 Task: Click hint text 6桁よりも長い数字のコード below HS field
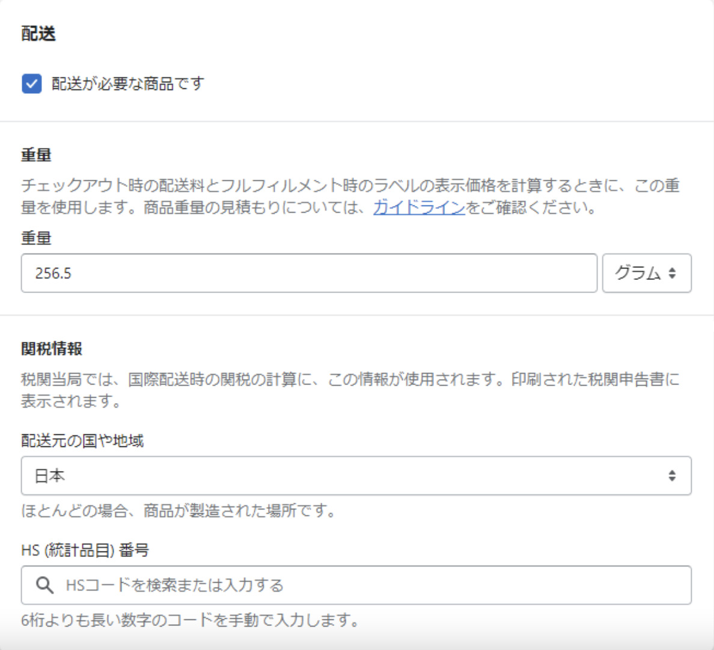point(190,620)
